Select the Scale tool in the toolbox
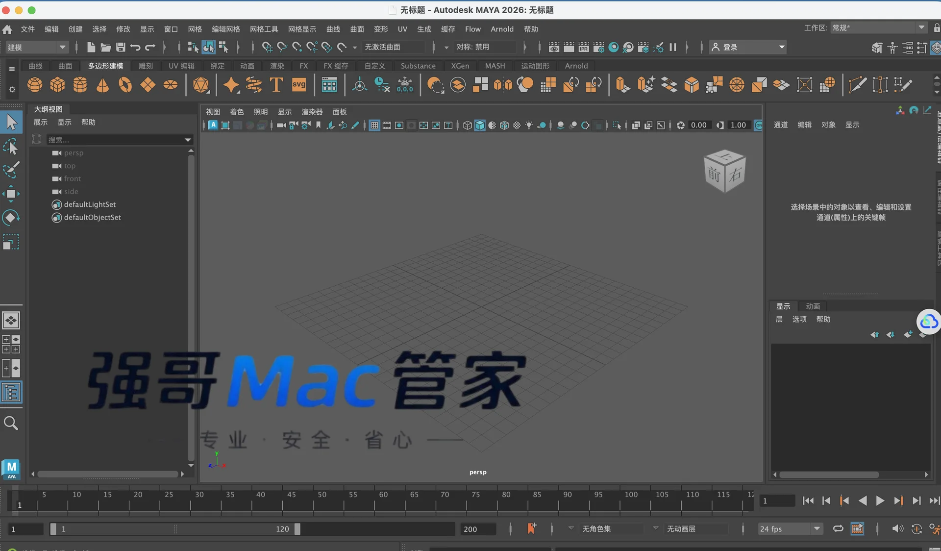941x551 pixels. pos(11,242)
